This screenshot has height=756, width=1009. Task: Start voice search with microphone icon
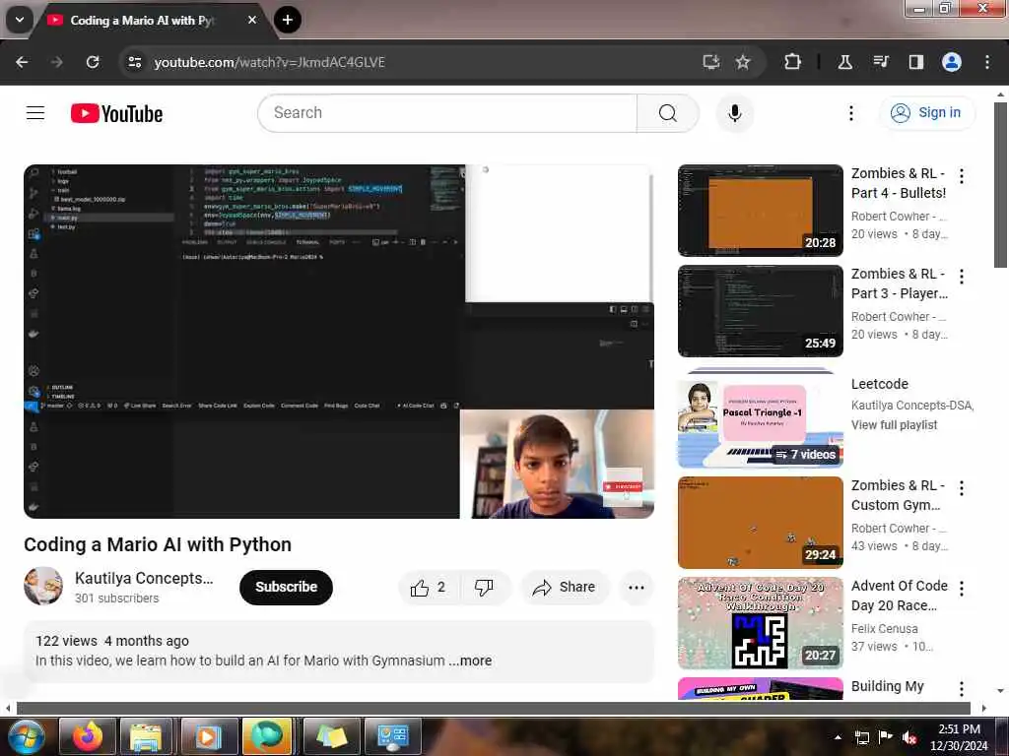click(734, 113)
